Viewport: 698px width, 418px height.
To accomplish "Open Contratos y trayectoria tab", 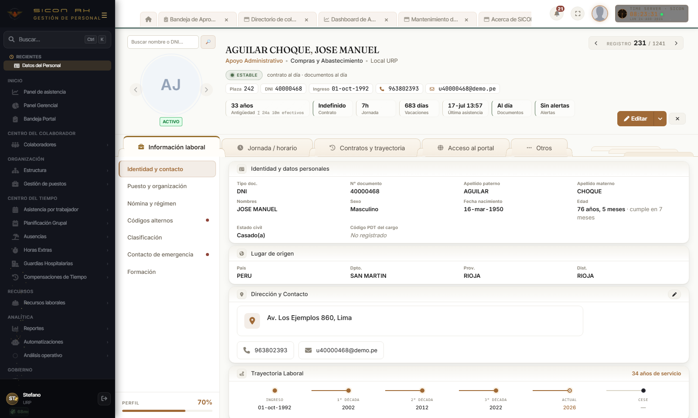I will [x=367, y=148].
